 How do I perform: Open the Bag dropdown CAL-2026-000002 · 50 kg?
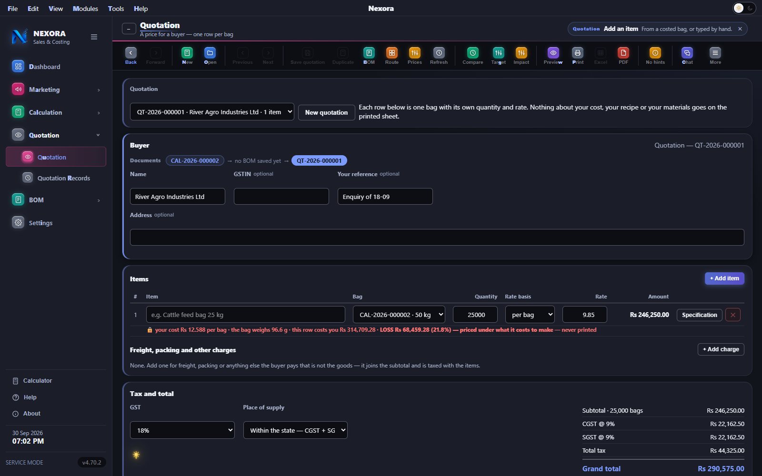[399, 315]
